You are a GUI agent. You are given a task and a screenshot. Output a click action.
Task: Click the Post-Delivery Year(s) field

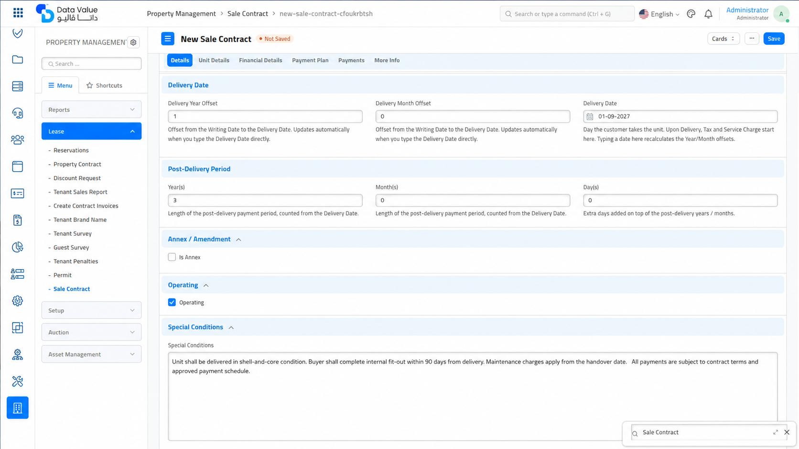pyautogui.click(x=265, y=200)
